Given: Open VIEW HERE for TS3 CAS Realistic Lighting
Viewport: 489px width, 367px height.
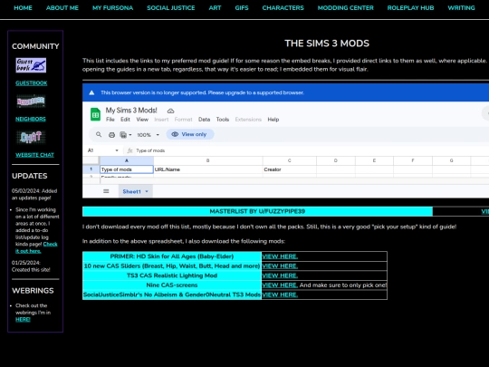Looking at the screenshot, I should (x=280, y=275).
